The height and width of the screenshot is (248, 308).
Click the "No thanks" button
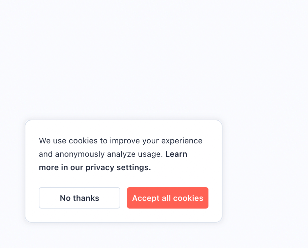tap(80, 198)
